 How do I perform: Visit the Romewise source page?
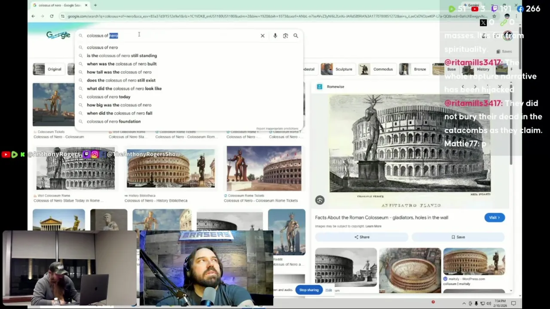(495, 218)
